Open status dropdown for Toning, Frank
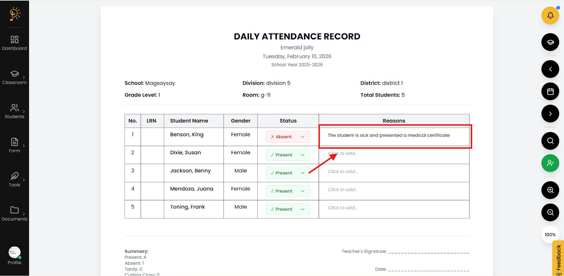Viewport: 564px width, 276px height. tap(288, 209)
